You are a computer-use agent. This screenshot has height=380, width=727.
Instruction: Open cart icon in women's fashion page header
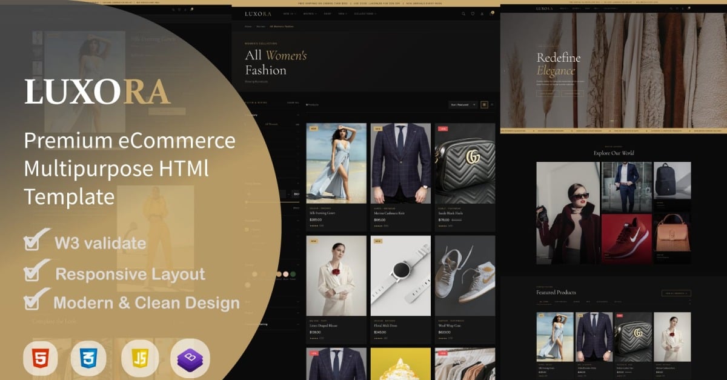click(491, 13)
